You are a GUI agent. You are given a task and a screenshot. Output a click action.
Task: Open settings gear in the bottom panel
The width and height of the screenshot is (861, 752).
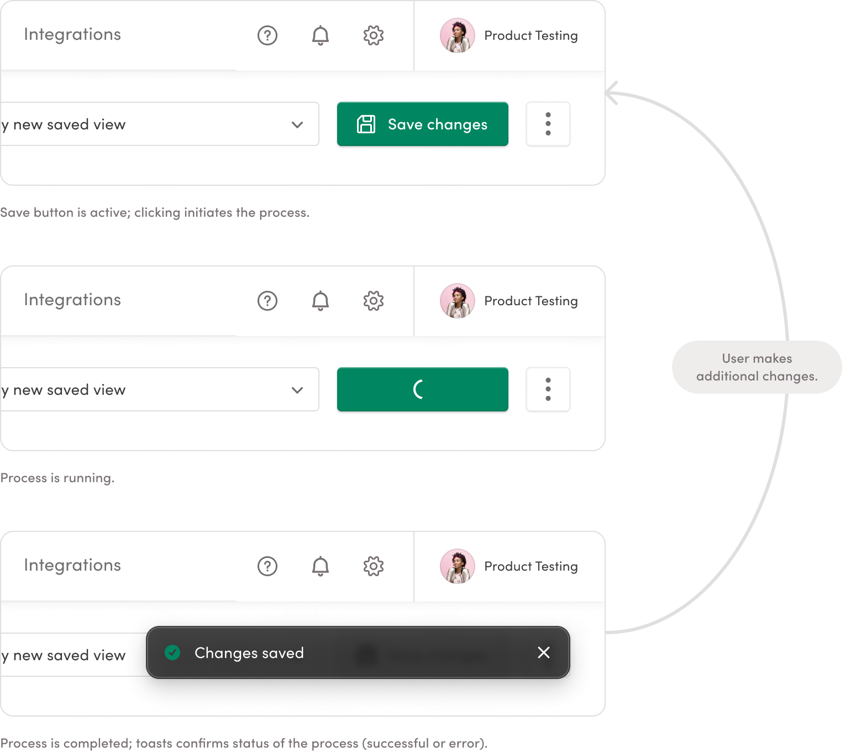(x=374, y=566)
